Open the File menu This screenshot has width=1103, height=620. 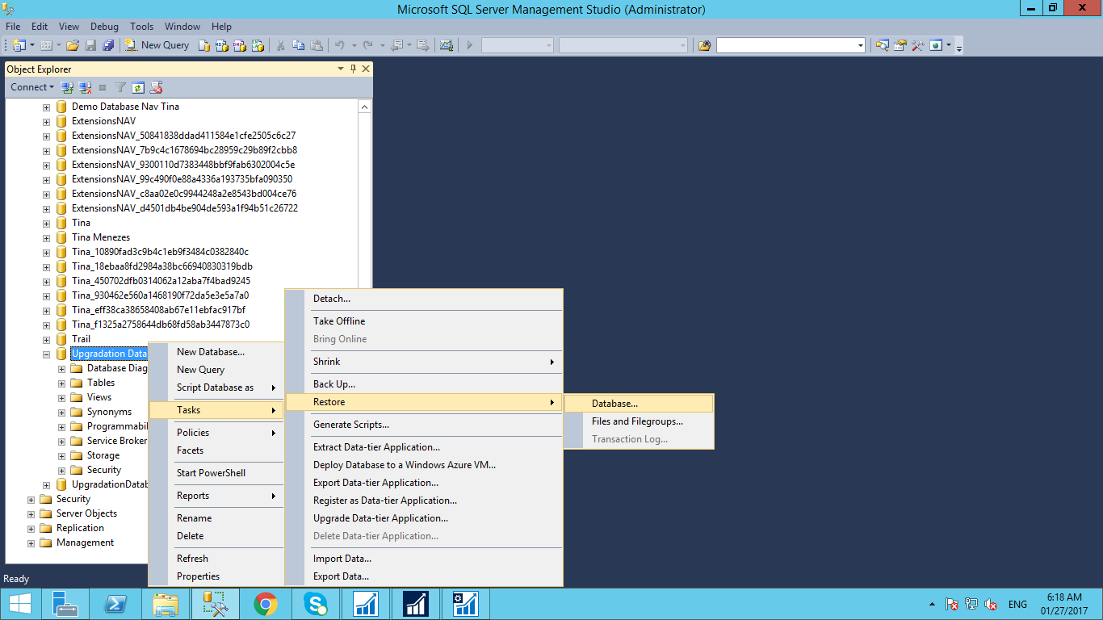pyautogui.click(x=13, y=27)
